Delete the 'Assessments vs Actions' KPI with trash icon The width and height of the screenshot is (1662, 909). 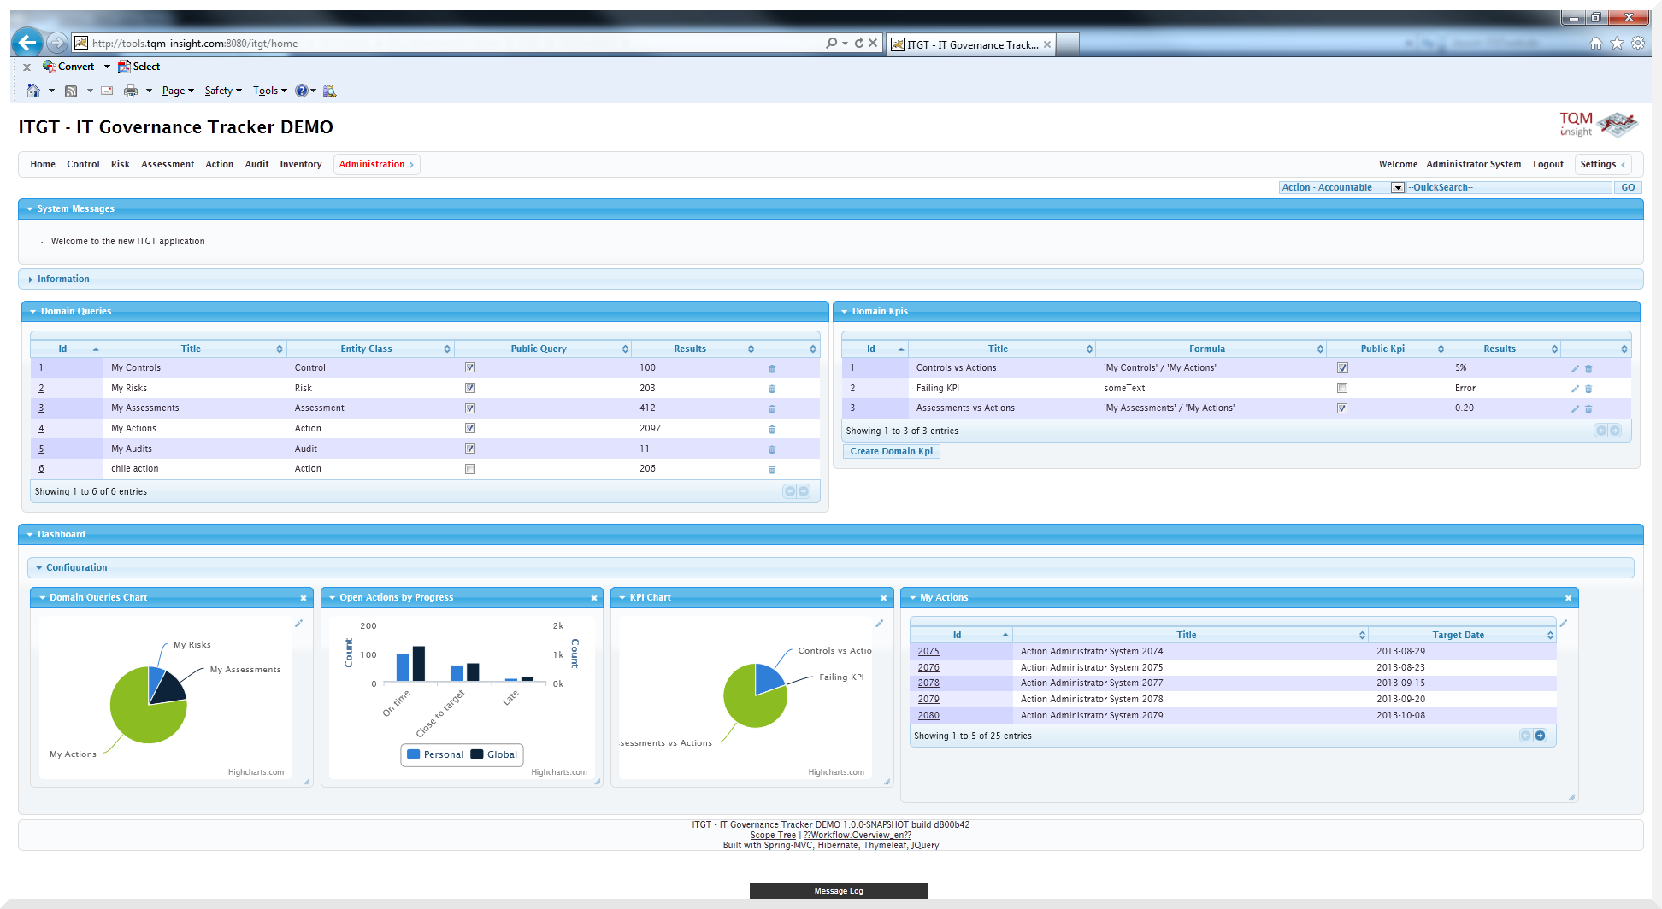pyautogui.click(x=1588, y=408)
